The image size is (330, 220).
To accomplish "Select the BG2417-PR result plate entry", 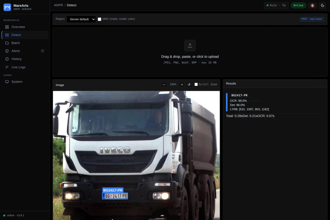I will pos(275,102).
